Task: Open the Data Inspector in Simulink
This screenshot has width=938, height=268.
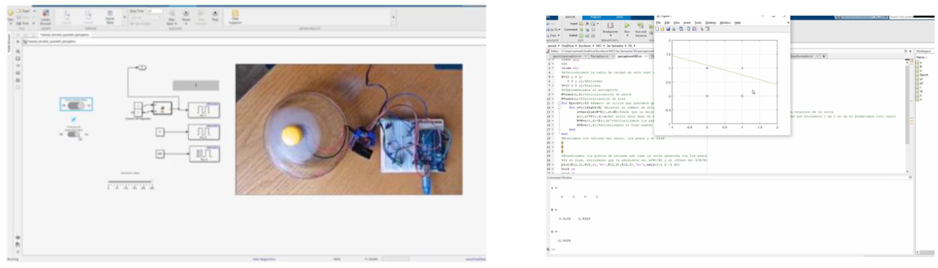Action: pyautogui.click(x=235, y=16)
